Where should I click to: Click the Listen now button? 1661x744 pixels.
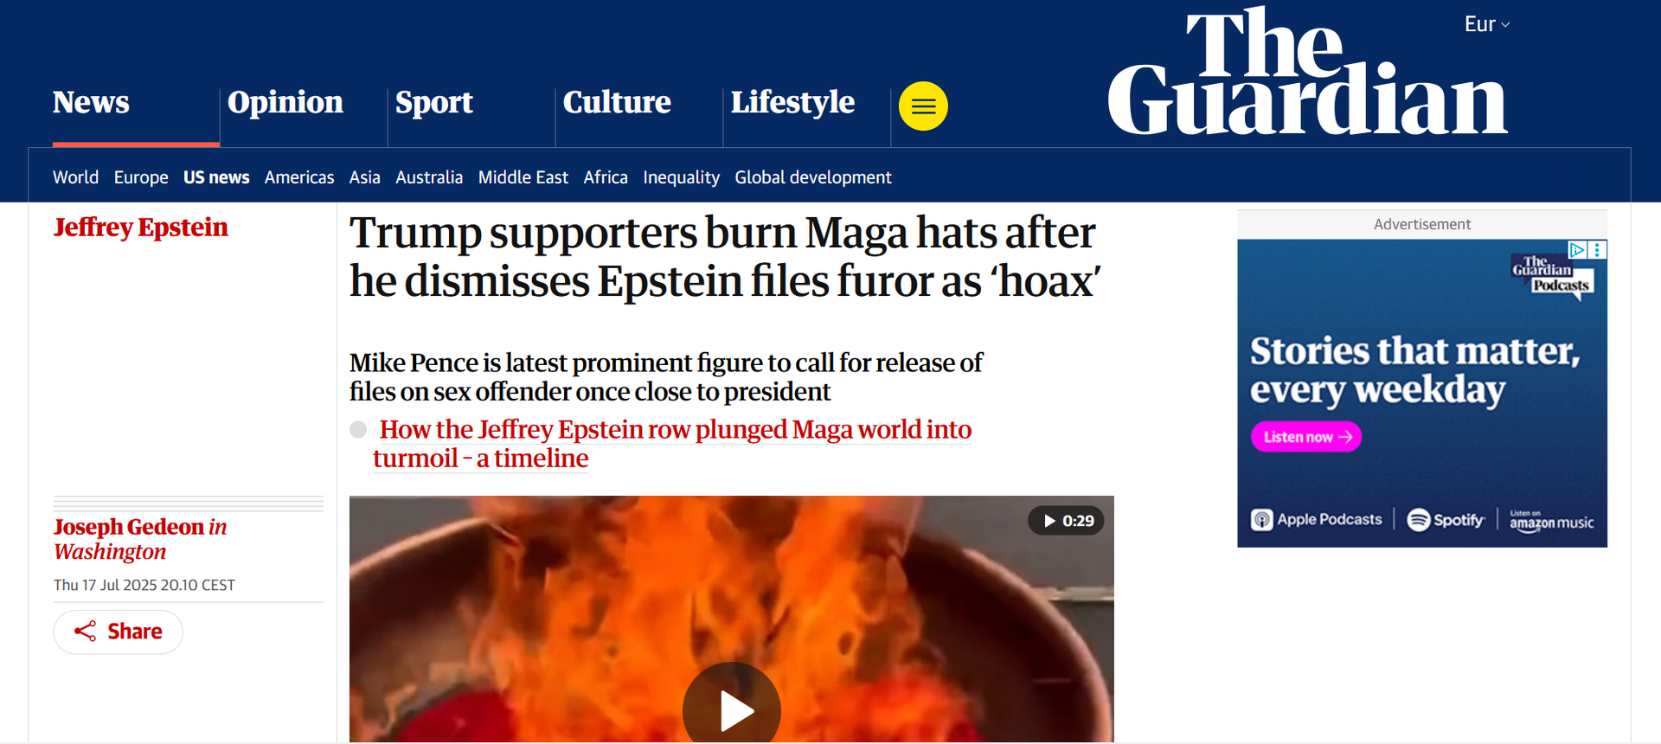[1306, 437]
